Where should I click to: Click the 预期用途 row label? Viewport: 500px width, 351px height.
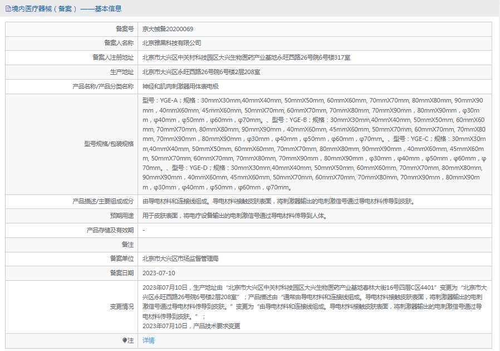point(122,216)
